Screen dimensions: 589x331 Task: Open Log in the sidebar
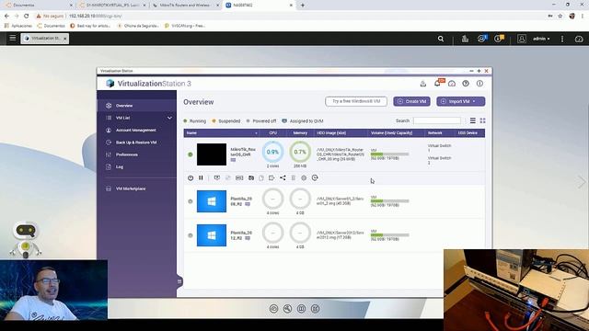click(x=137, y=166)
